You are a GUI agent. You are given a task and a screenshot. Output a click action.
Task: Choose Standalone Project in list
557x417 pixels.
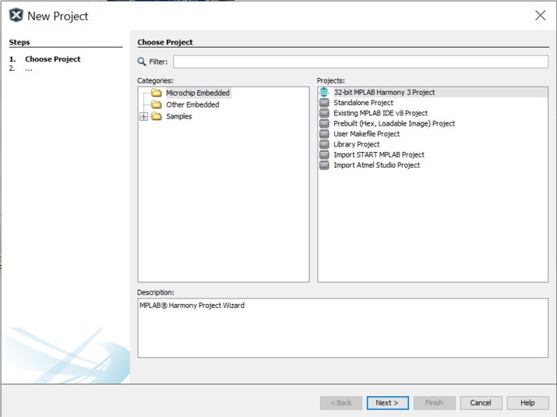point(363,103)
